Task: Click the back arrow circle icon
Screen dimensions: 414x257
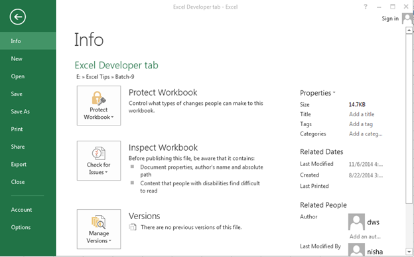Action: [x=18, y=17]
